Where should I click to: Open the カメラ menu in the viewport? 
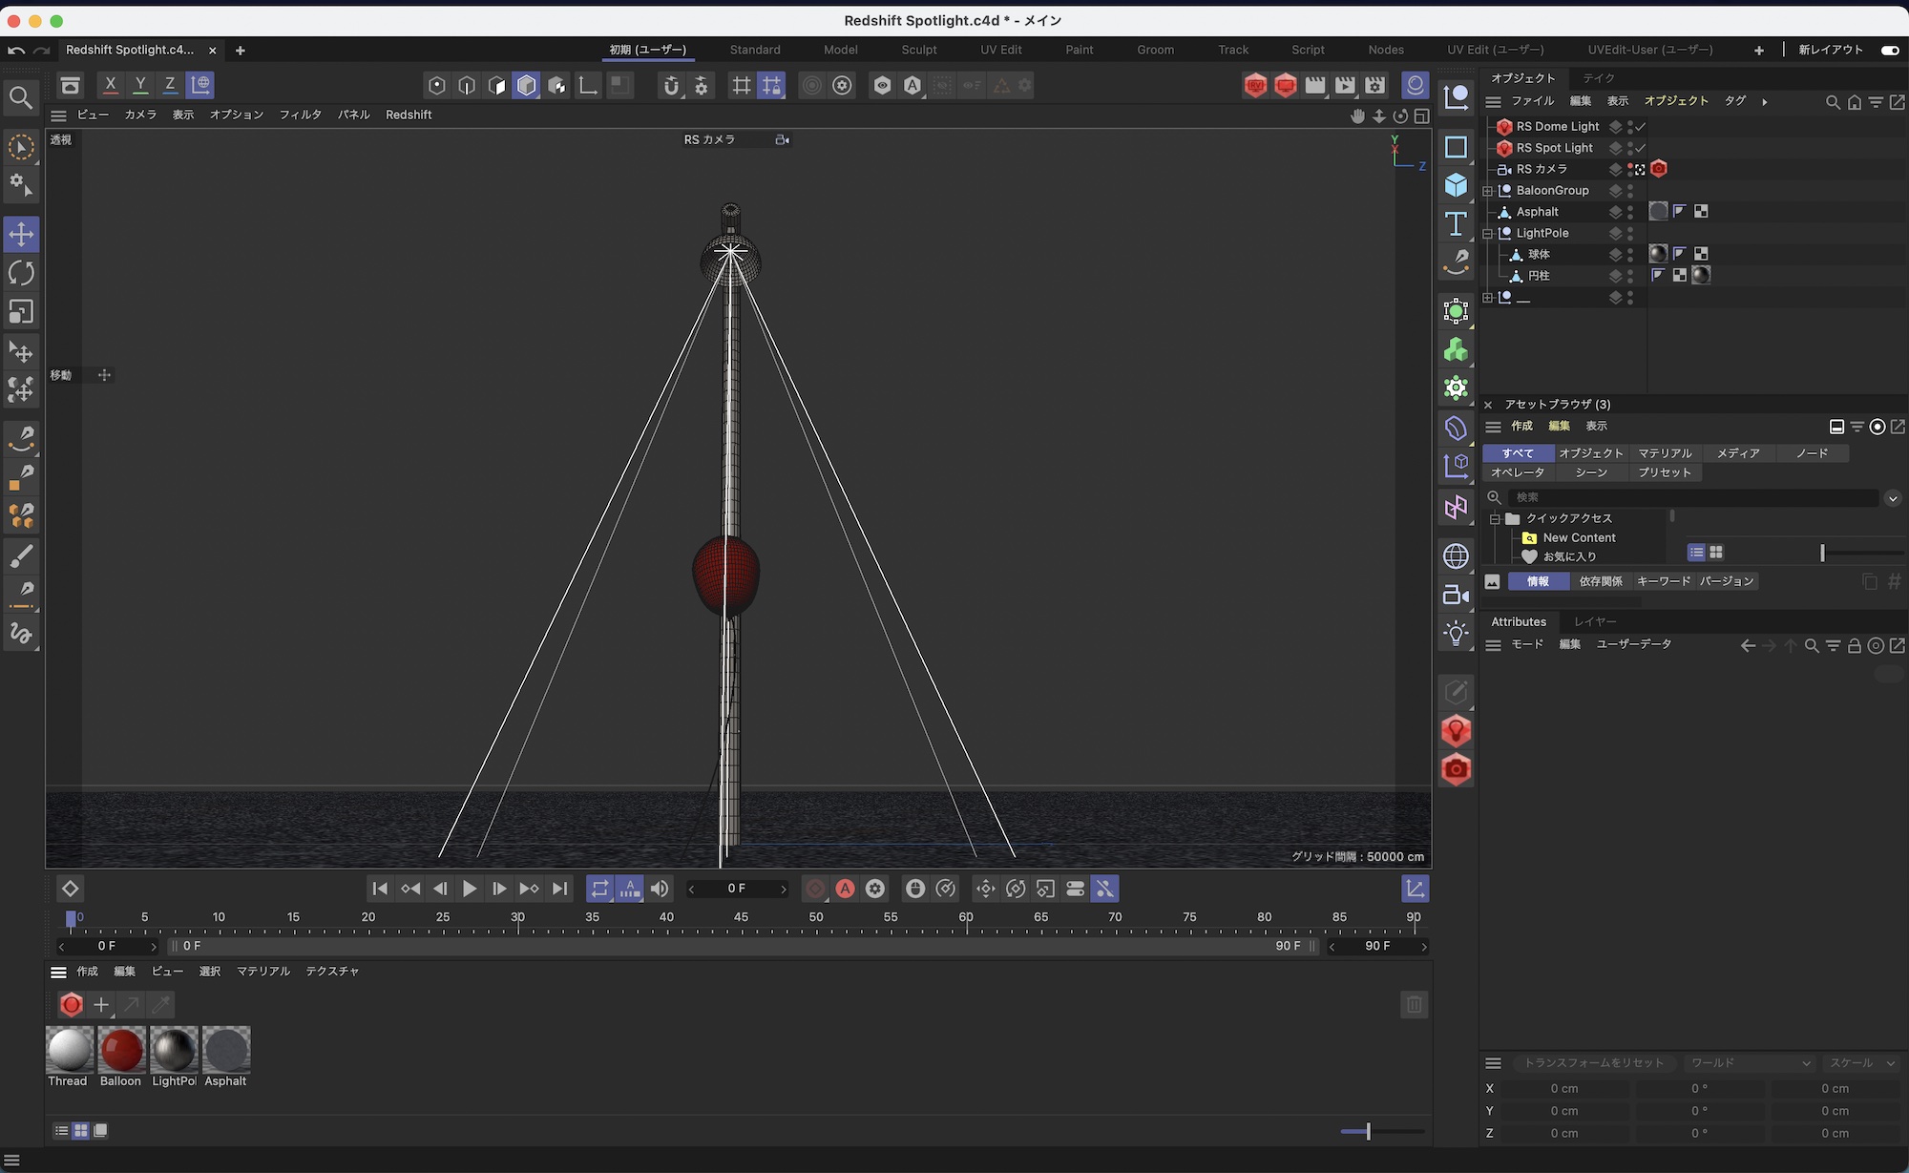[x=140, y=115]
